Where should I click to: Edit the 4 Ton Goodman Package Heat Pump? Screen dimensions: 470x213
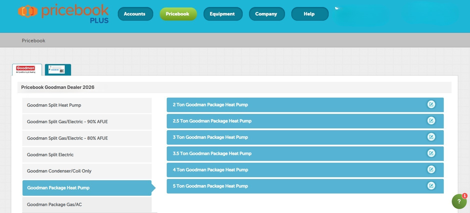(x=431, y=169)
